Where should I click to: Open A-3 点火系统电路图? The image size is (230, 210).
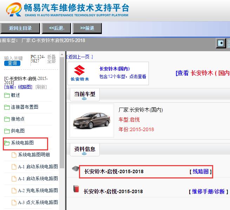tap(38, 202)
